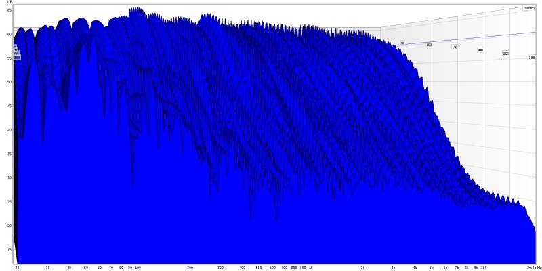Click the 2k frequency axis label
Image resolution: width=542 pixels, height=271 pixels.
tap(363, 268)
